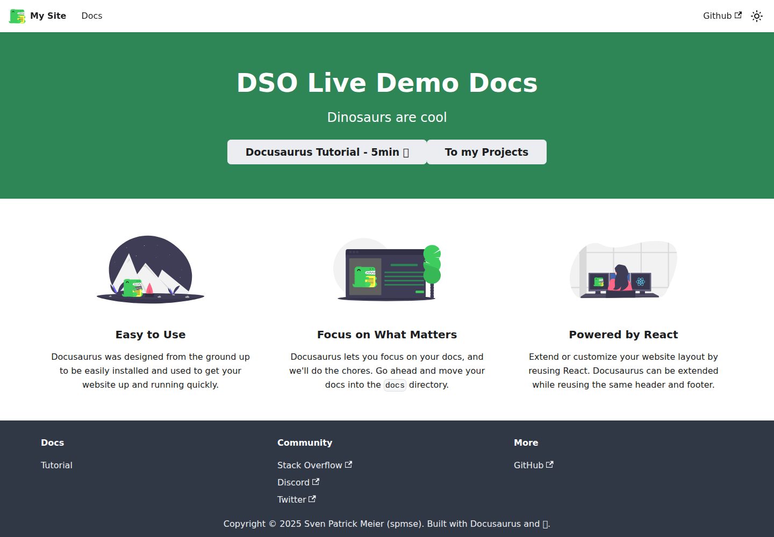Go to My Site home title

click(48, 16)
